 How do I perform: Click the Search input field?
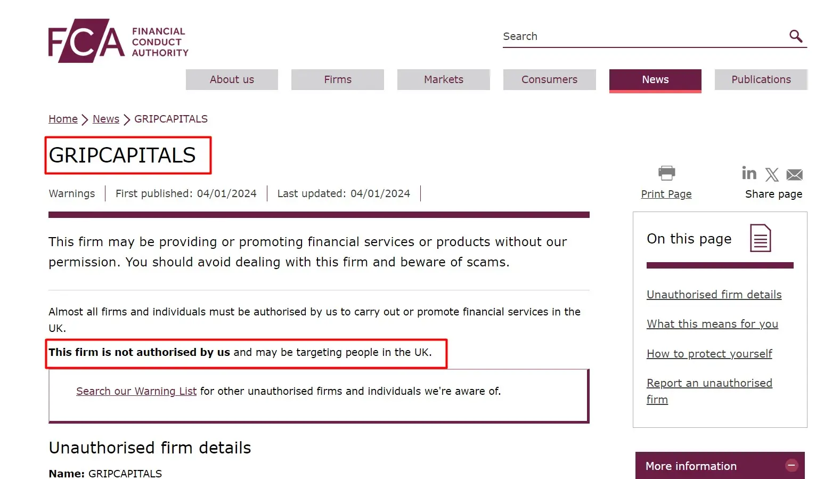tap(639, 36)
